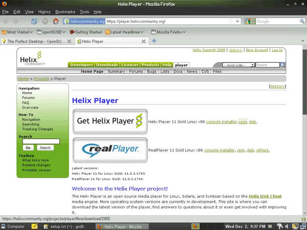Click the Helix Community logo
The image size is (307, 230).
pos(32,58)
